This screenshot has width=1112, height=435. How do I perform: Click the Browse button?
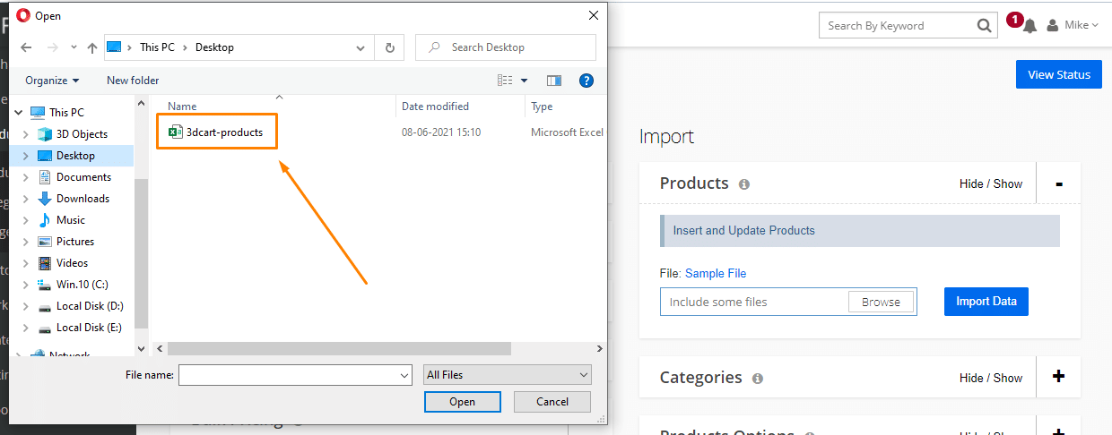[880, 303]
